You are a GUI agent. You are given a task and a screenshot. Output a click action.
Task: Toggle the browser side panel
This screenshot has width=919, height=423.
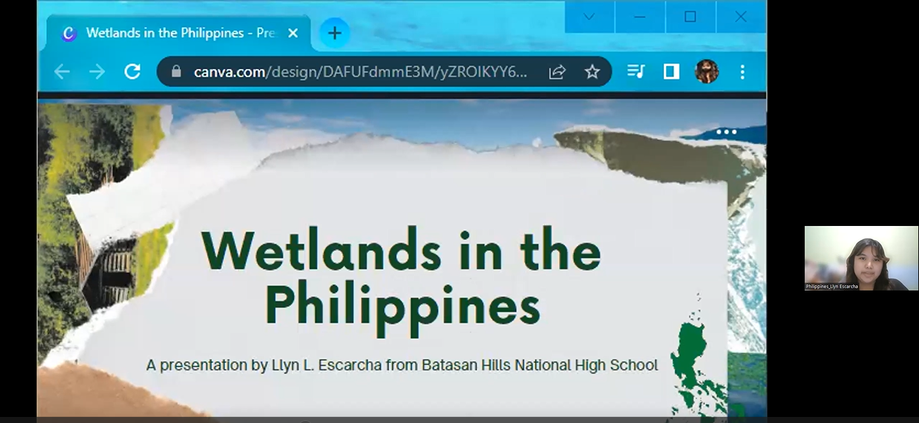(x=671, y=71)
